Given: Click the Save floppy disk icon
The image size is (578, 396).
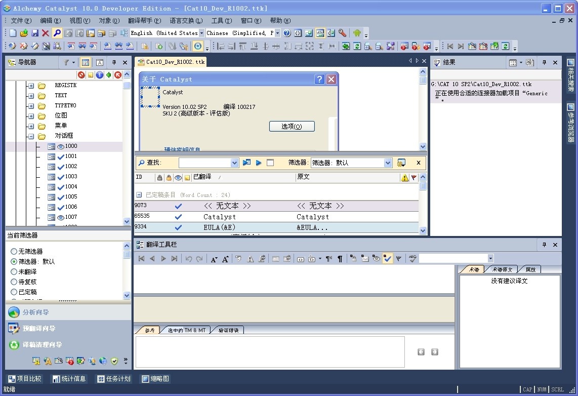Looking at the screenshot, I should pos(35,33).
